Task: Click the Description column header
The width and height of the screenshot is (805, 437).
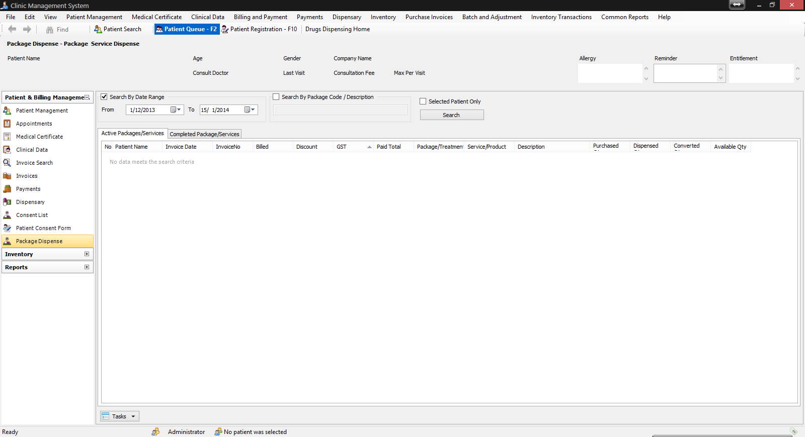Action: (x=552, y=147)
